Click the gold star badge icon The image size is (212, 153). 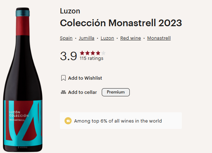pyautogui.click(x=68, y=121)
